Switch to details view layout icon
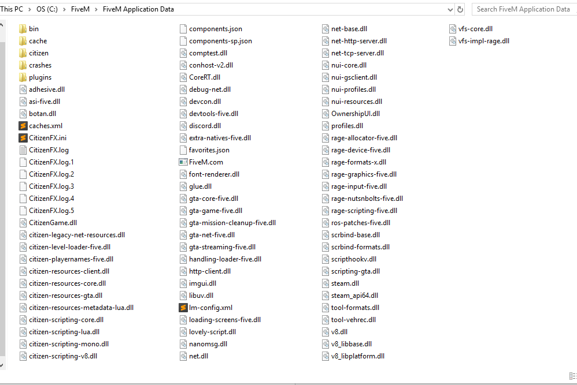The image size is (577, 385). [572, 376]
